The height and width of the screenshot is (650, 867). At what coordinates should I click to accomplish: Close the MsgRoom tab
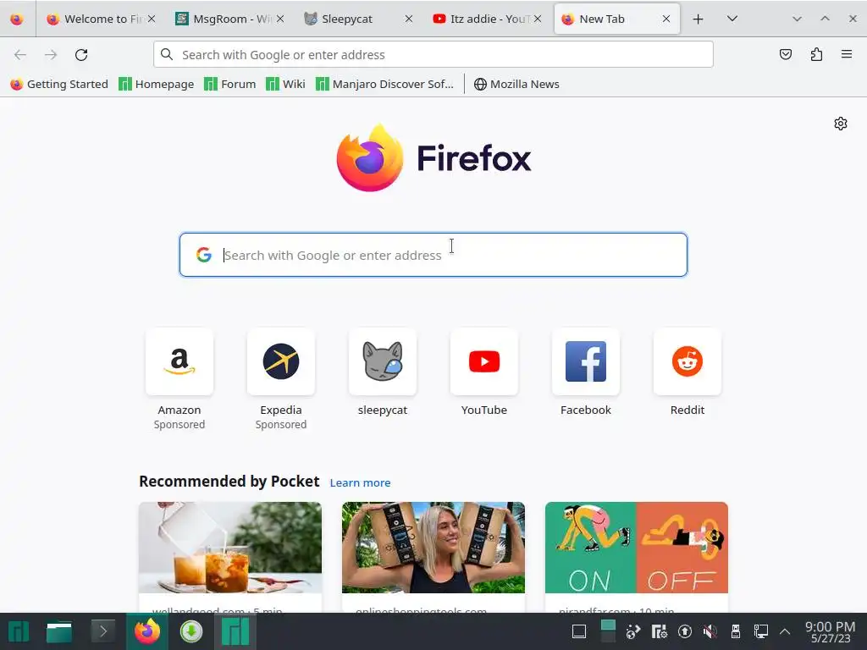280,19
